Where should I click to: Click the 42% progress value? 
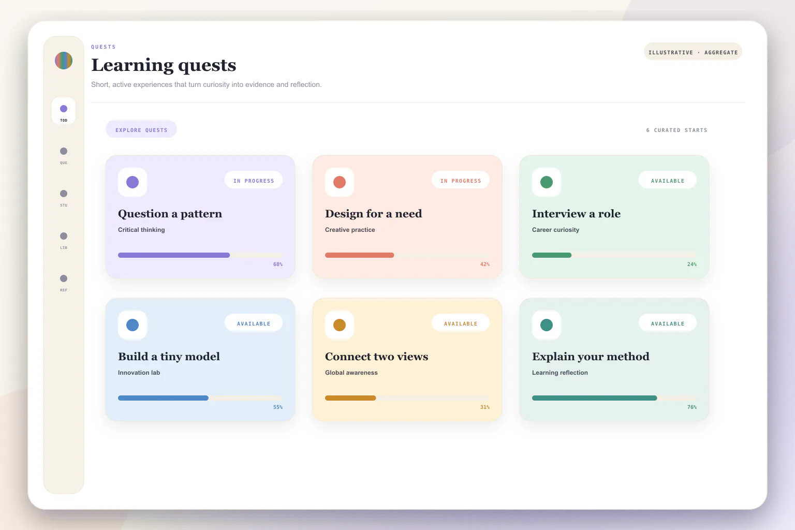tap(485, 264)
